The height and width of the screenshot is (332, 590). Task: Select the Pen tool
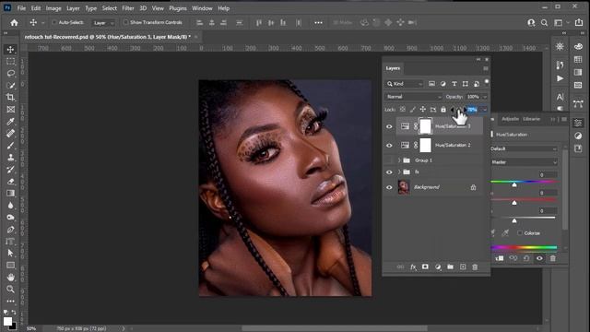10,230
